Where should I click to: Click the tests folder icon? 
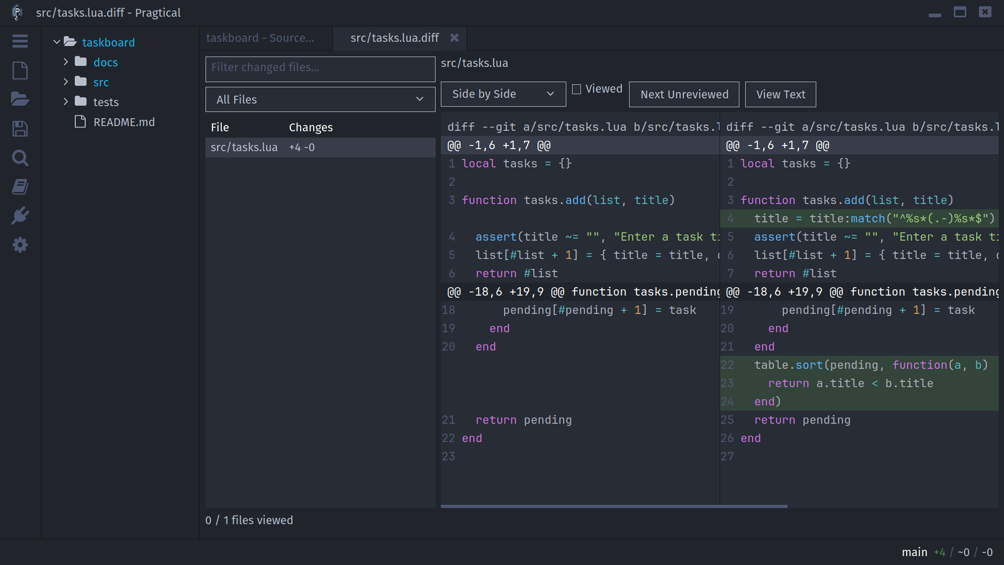tap(81, 101)
